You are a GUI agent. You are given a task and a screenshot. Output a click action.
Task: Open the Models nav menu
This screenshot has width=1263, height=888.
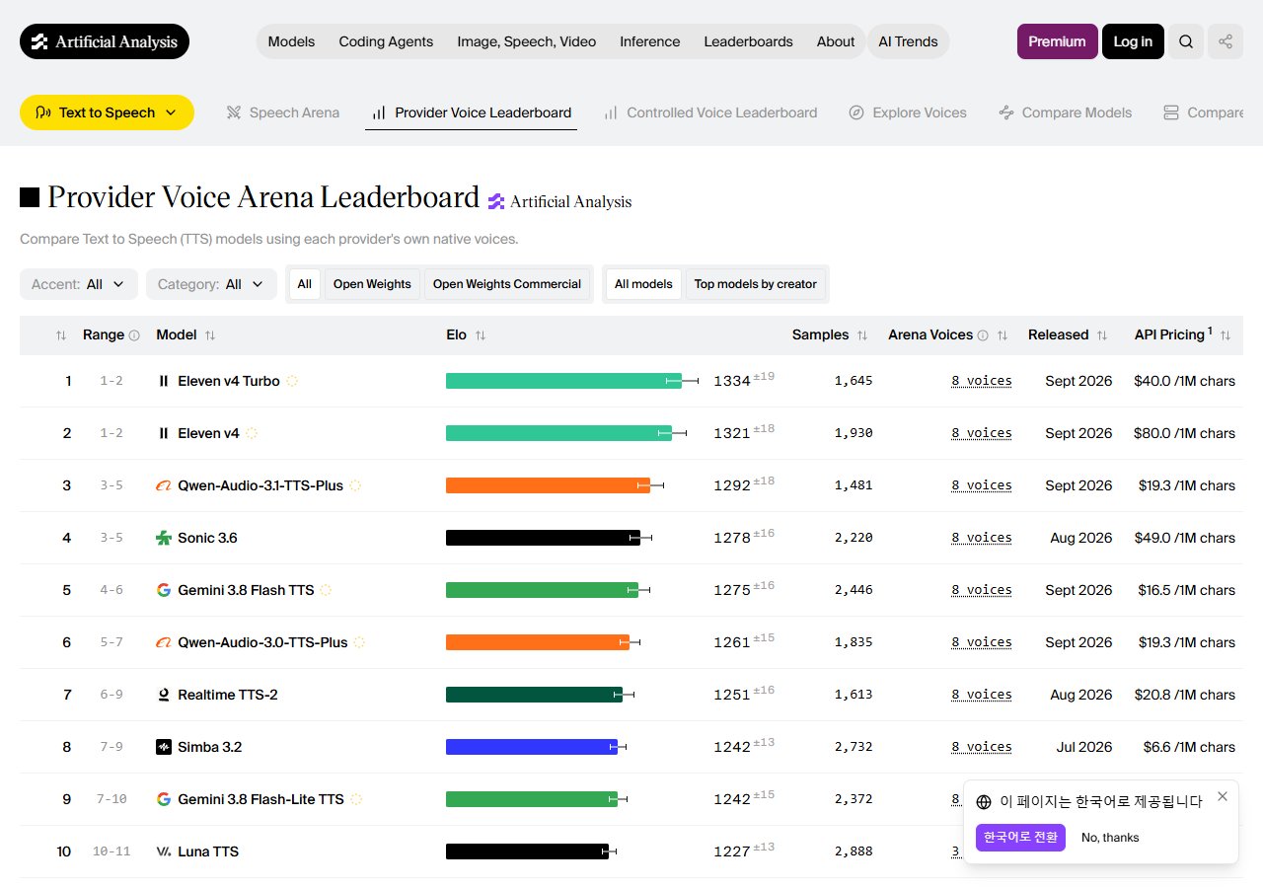click(291, 41)
